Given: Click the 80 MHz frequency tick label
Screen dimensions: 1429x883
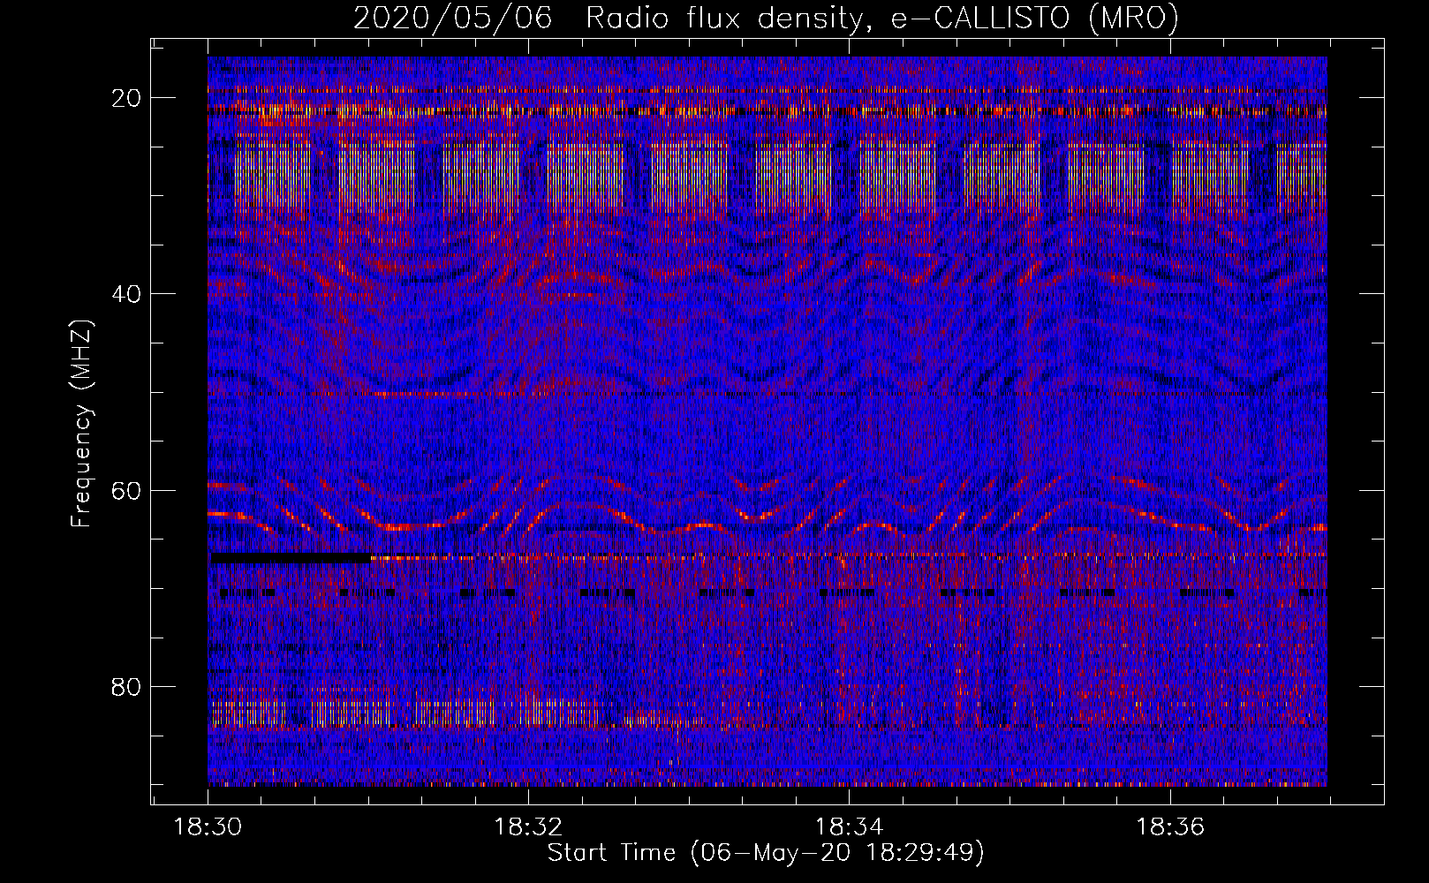Looking at the screenshot, I should (x=127, y=686).
